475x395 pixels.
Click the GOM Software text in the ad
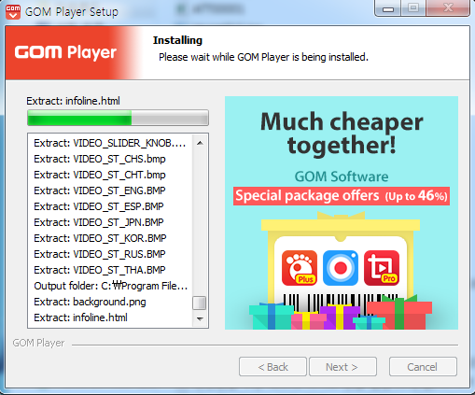(342, 176)
